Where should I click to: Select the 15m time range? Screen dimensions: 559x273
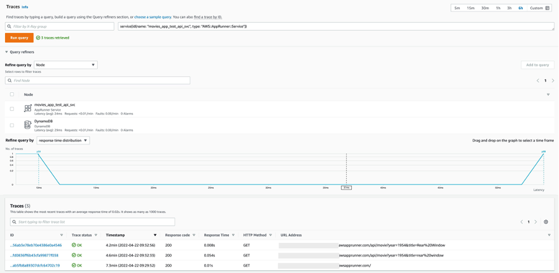point(471,8)
